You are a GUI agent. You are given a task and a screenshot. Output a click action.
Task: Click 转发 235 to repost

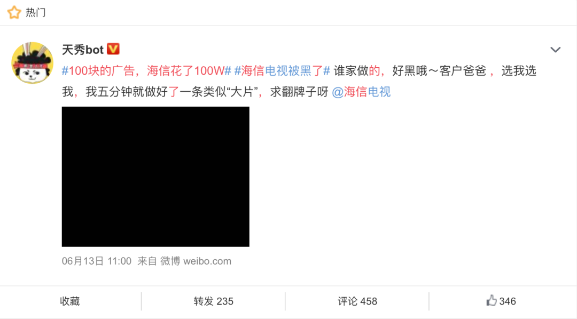click(x=213, y=301)
